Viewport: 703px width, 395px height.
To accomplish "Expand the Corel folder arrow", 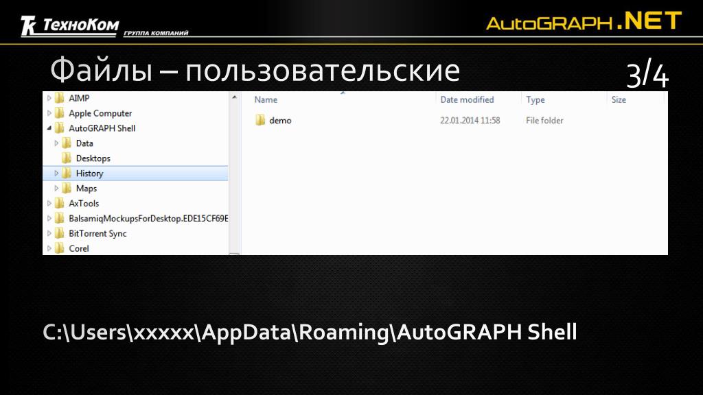I will pos(49,248).
